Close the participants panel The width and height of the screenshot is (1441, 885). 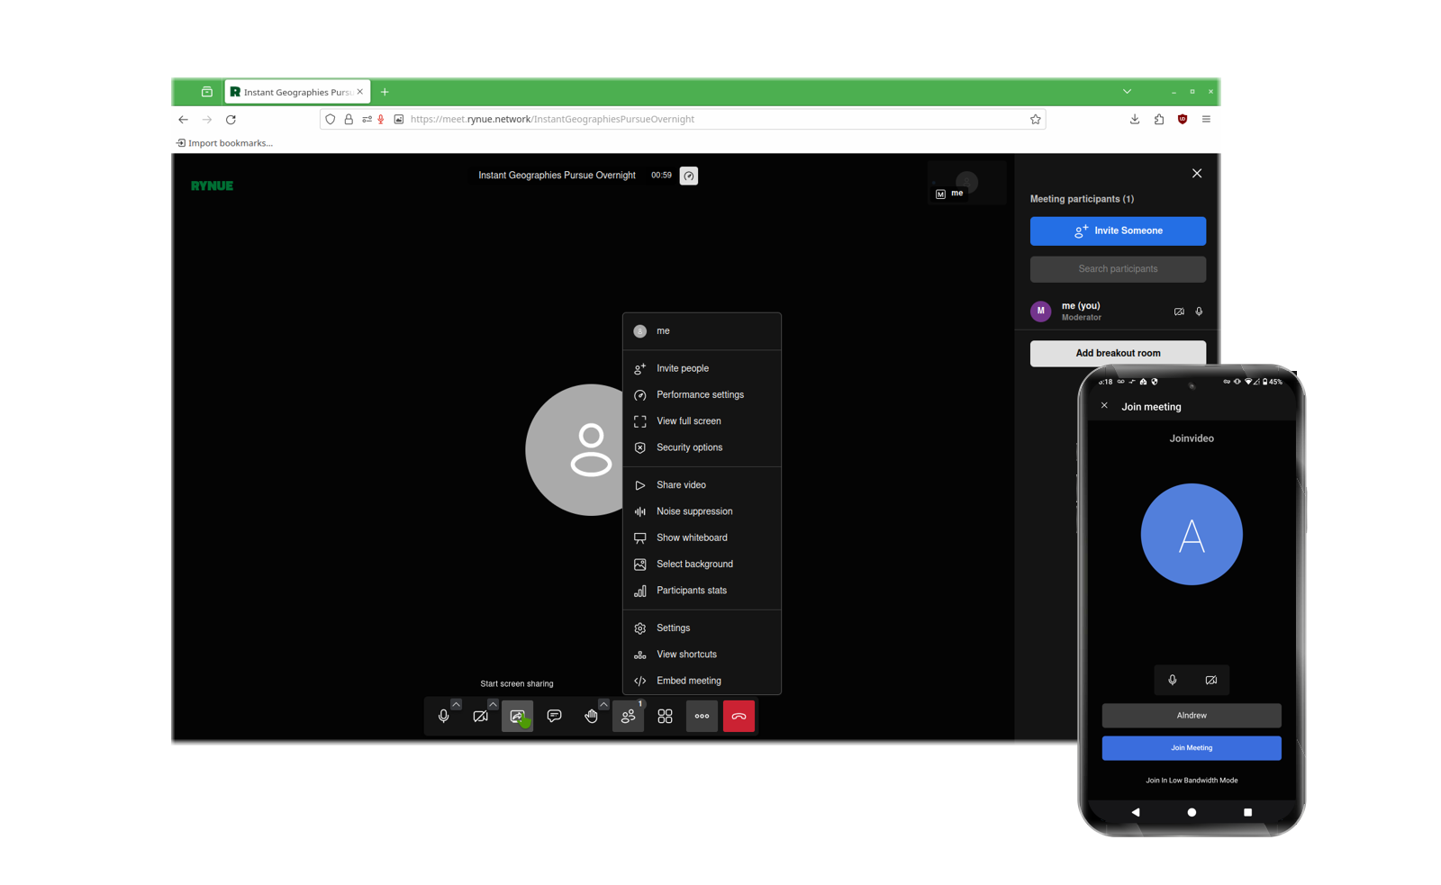pos(1197,173)
